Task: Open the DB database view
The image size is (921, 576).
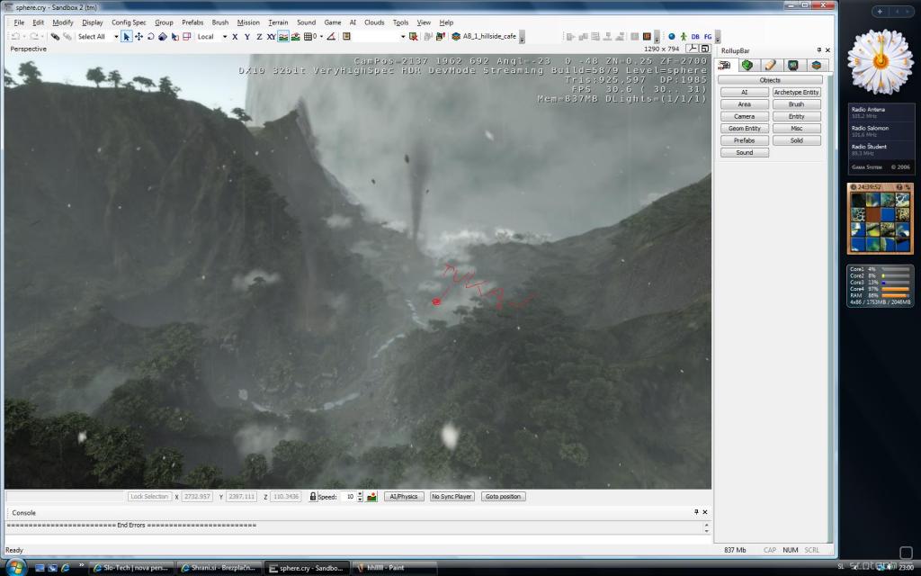Action: pos(695,36)
